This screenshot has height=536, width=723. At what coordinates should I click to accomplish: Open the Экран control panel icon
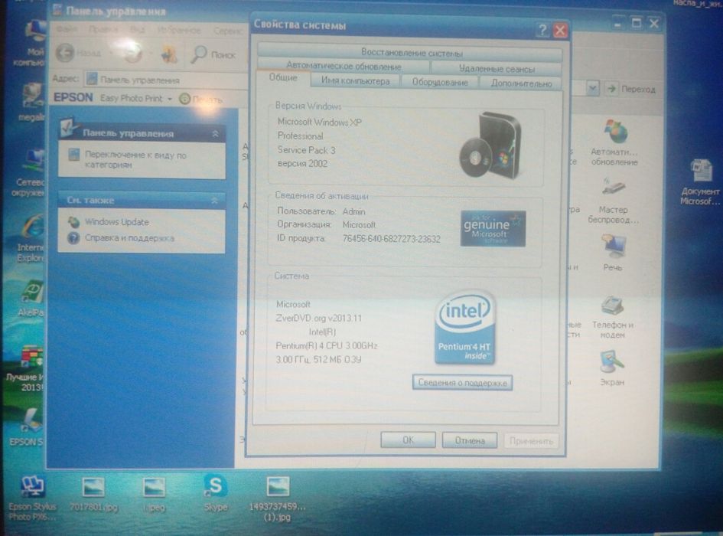click(x=612, y=368)
